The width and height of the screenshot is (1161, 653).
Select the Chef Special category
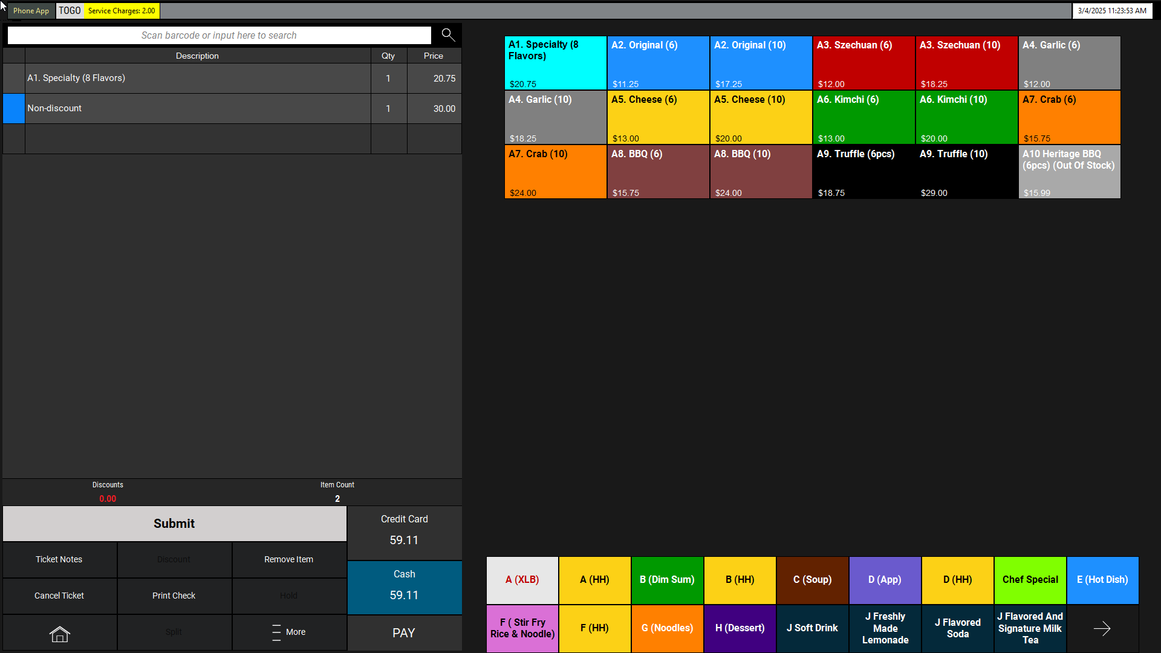tap(1030, 580)
